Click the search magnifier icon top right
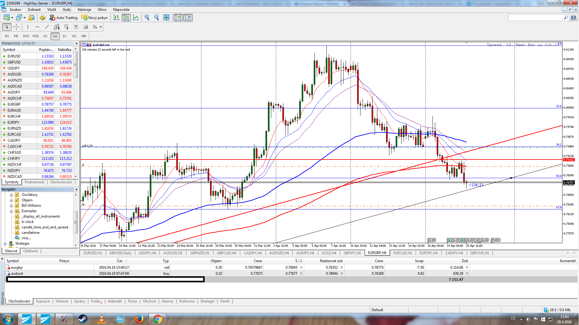 pyautogui.click(x=566, y=18)
